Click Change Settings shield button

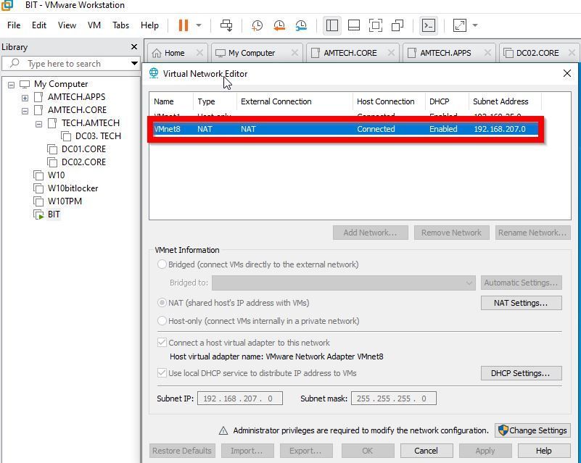[532, 430]
